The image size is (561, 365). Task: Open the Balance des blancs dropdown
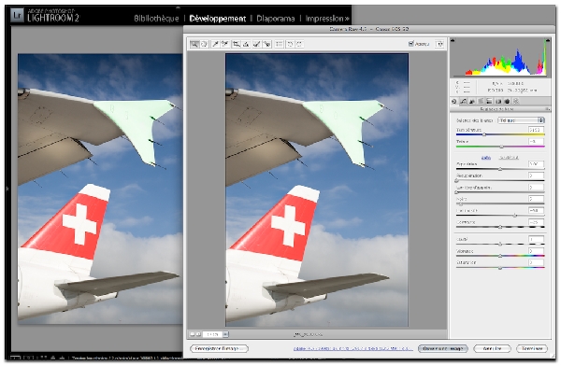[521, 120]
